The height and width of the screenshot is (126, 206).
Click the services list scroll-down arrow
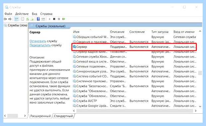coord(200,106)
